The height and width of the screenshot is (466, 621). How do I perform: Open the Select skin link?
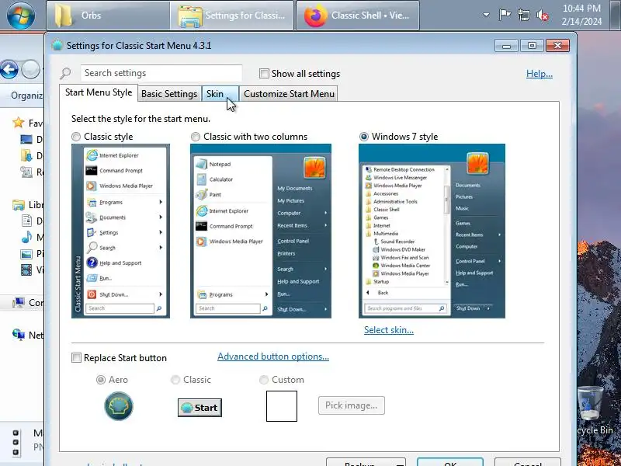pyautogui.click(x=389, y=330)
